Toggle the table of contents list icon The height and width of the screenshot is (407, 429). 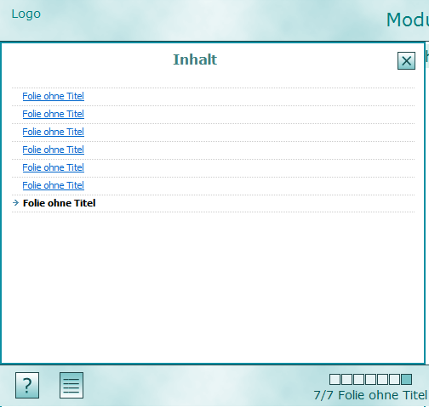pos(71,385)
